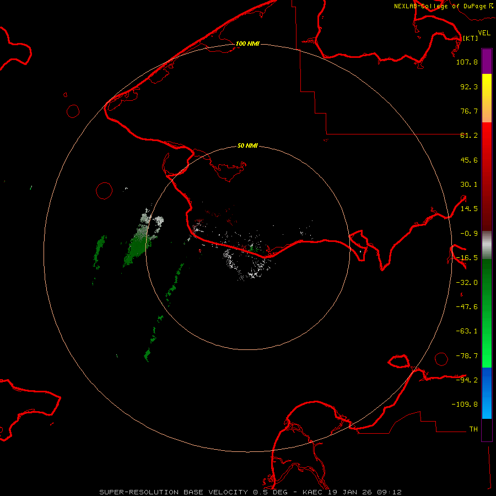Click the gray band of the velocity scale

(487, 245)
